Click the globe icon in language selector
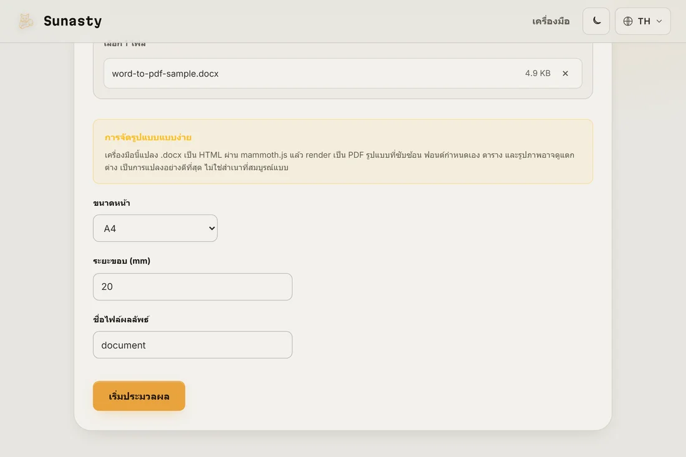686x457 pixels. pos(628,21)
